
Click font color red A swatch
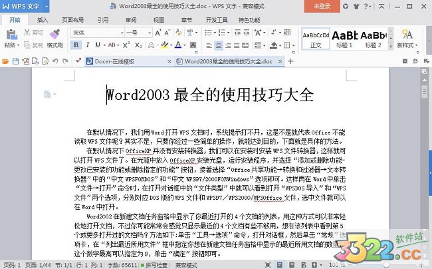[178, 45]
